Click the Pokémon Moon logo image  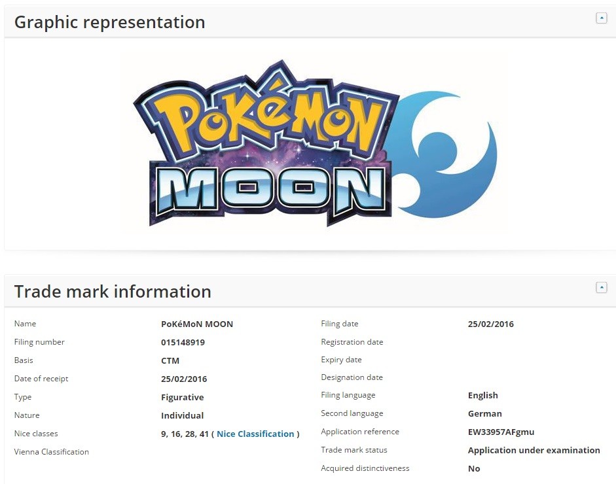(314, 144)
